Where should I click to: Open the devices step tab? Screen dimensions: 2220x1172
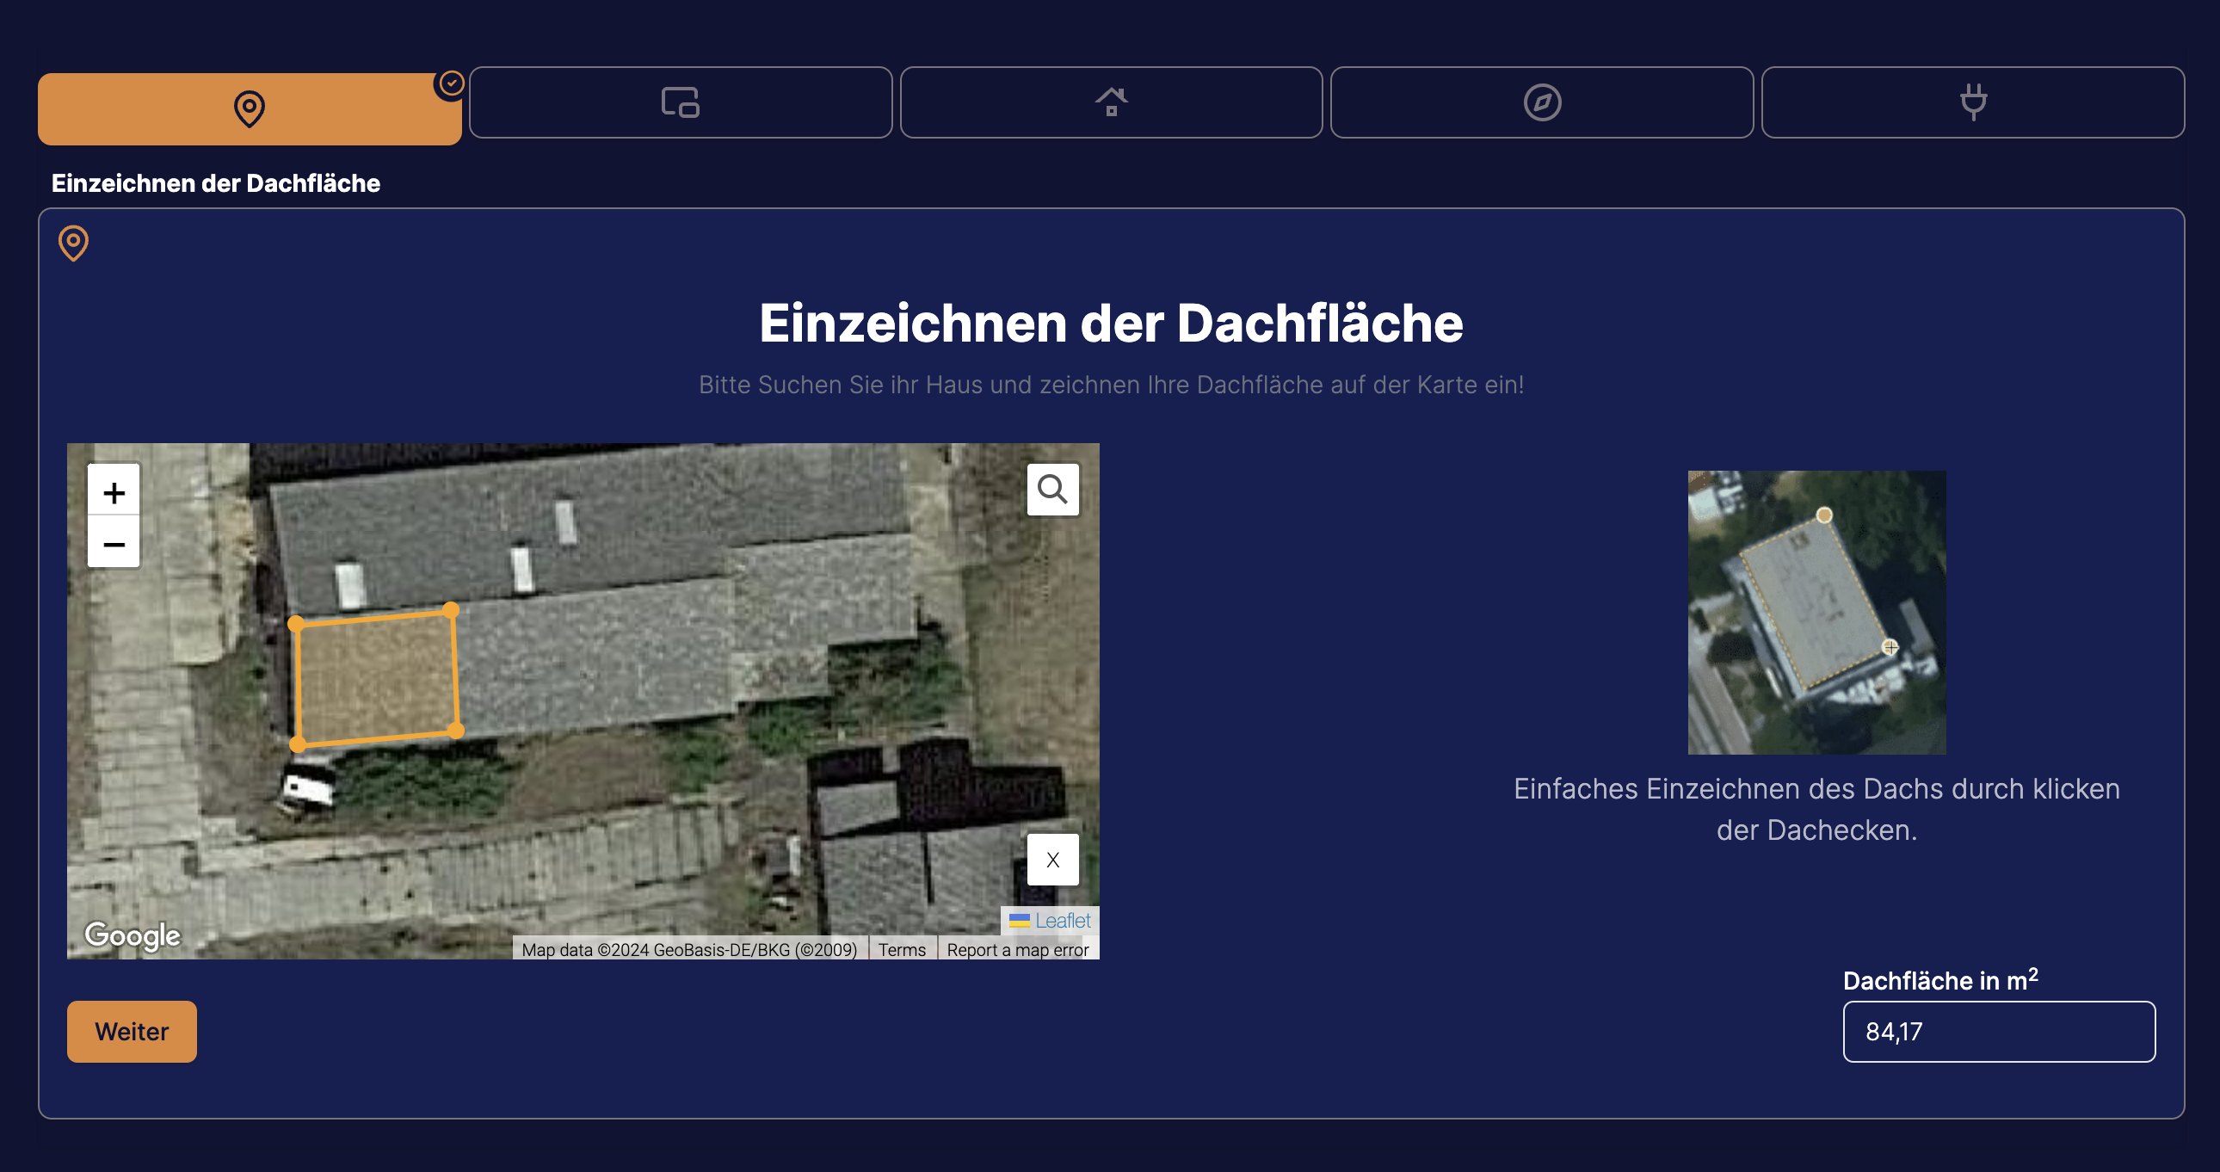(x=680, y=102)
